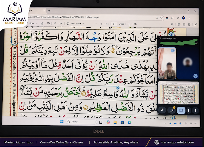Close the Meet picture-in-picture window
This screenshot has width=204, height=147.
tap(197, 43)
